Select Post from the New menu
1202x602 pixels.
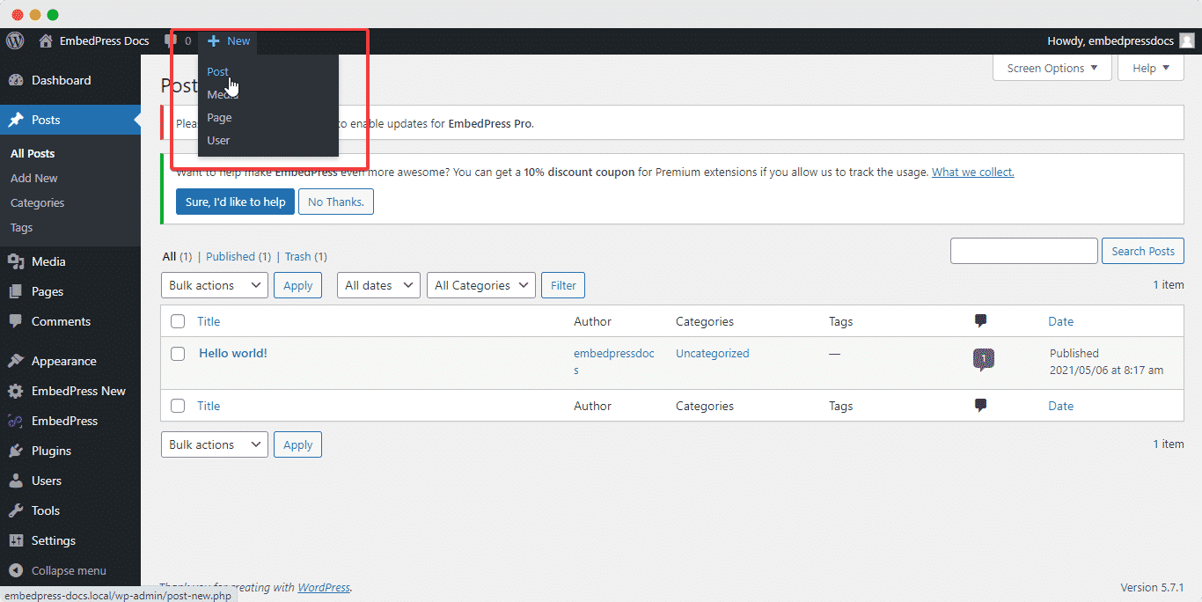217,71
